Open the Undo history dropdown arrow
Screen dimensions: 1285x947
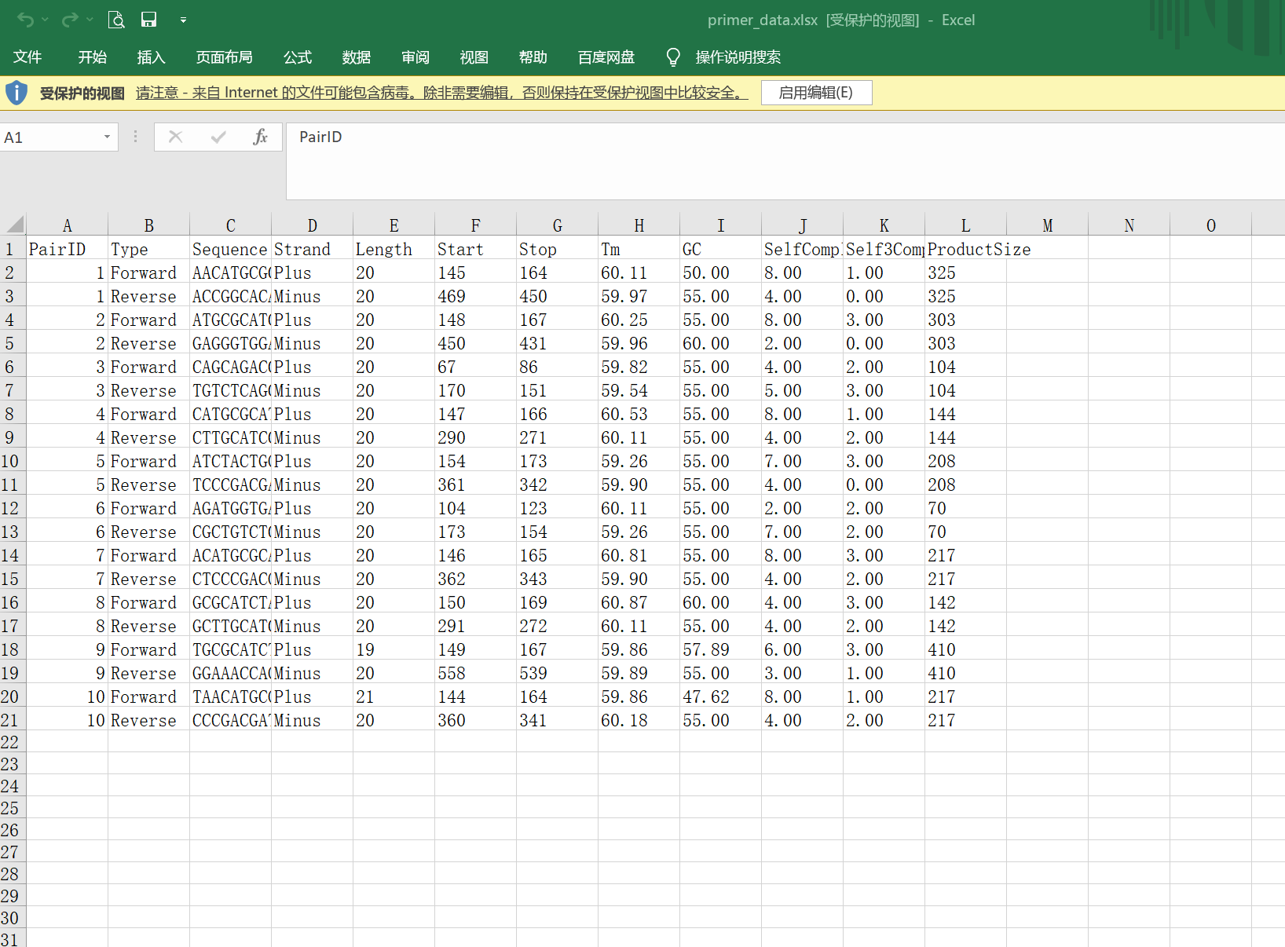45,20
